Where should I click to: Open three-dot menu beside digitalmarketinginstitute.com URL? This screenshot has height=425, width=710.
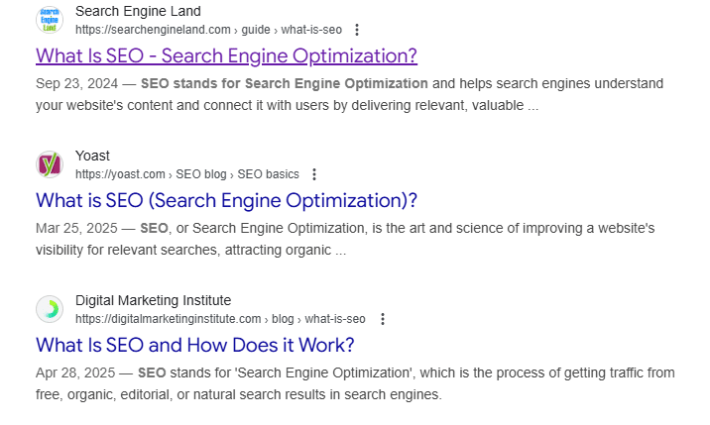tap(383, 319)
